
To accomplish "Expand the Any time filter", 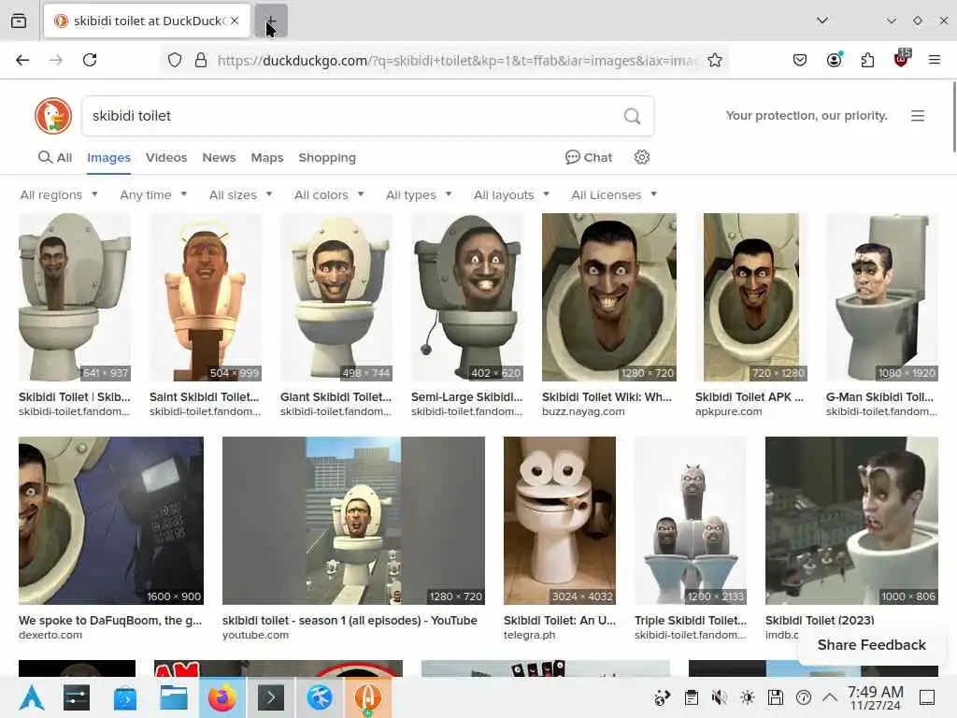I will click(153, 194).
